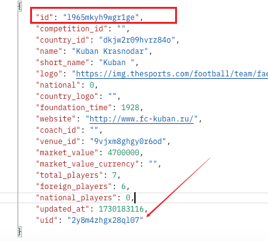The width and height of the screenshot is (268, 241).
Task: Click the "country_logo" key
Action: [x=67, y=96]
